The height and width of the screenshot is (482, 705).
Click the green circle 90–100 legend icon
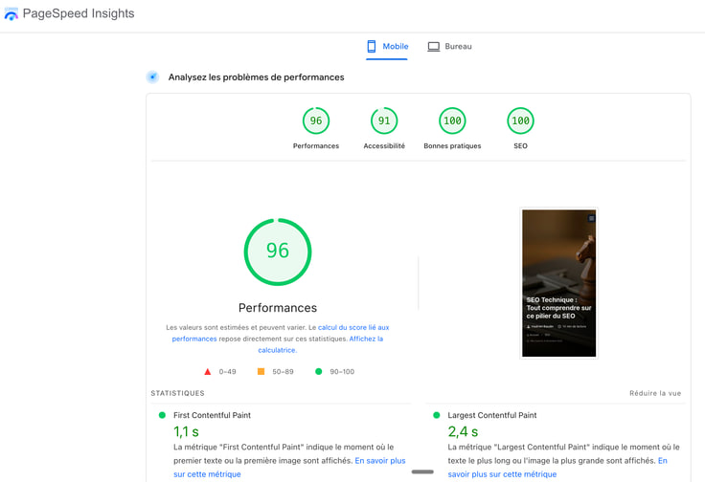pyautogui.click(x=318, y=371)
